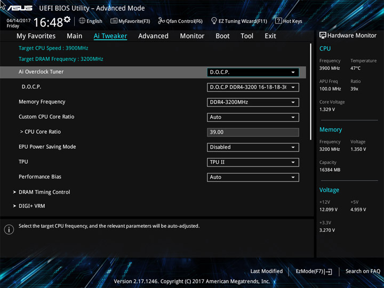Select the Ai Overclock Tuner label
384x288 pixels.
pos(41,72)
